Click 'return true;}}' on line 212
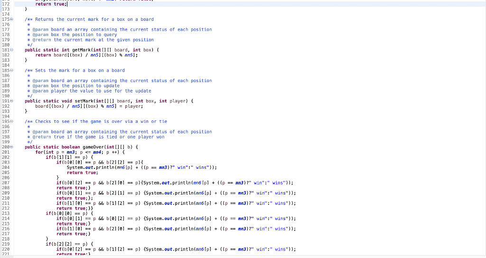486x258 pixels. 75,209
